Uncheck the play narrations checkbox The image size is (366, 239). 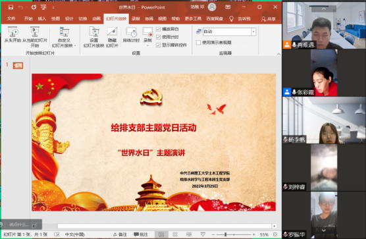[158, 29]
